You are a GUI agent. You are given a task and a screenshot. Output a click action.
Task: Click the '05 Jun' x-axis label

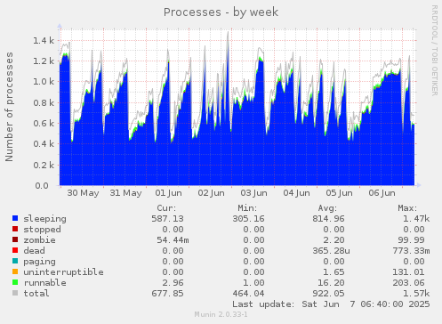click(339, 193)
